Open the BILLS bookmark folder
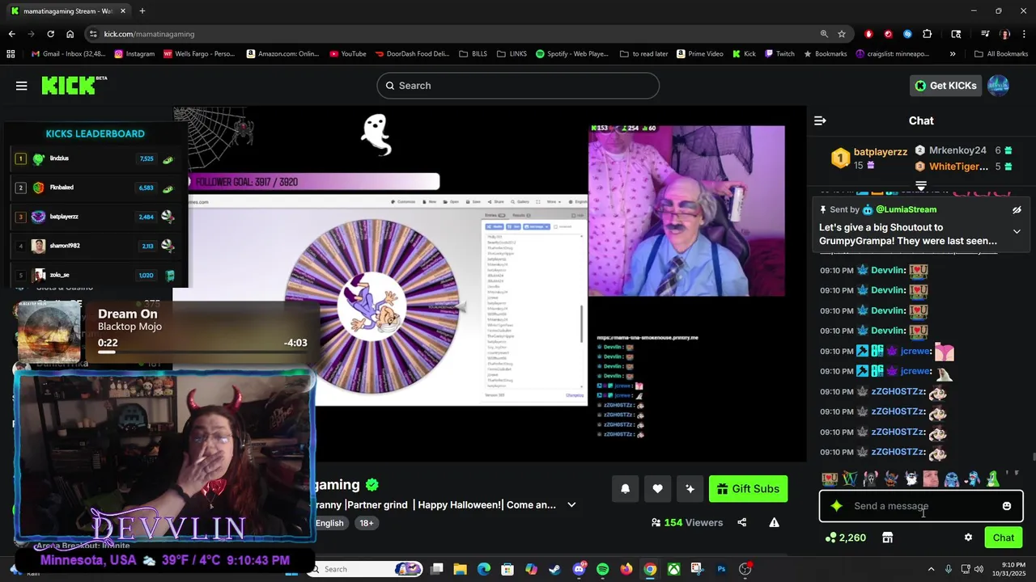1036x582 pixels. (473, 54)
